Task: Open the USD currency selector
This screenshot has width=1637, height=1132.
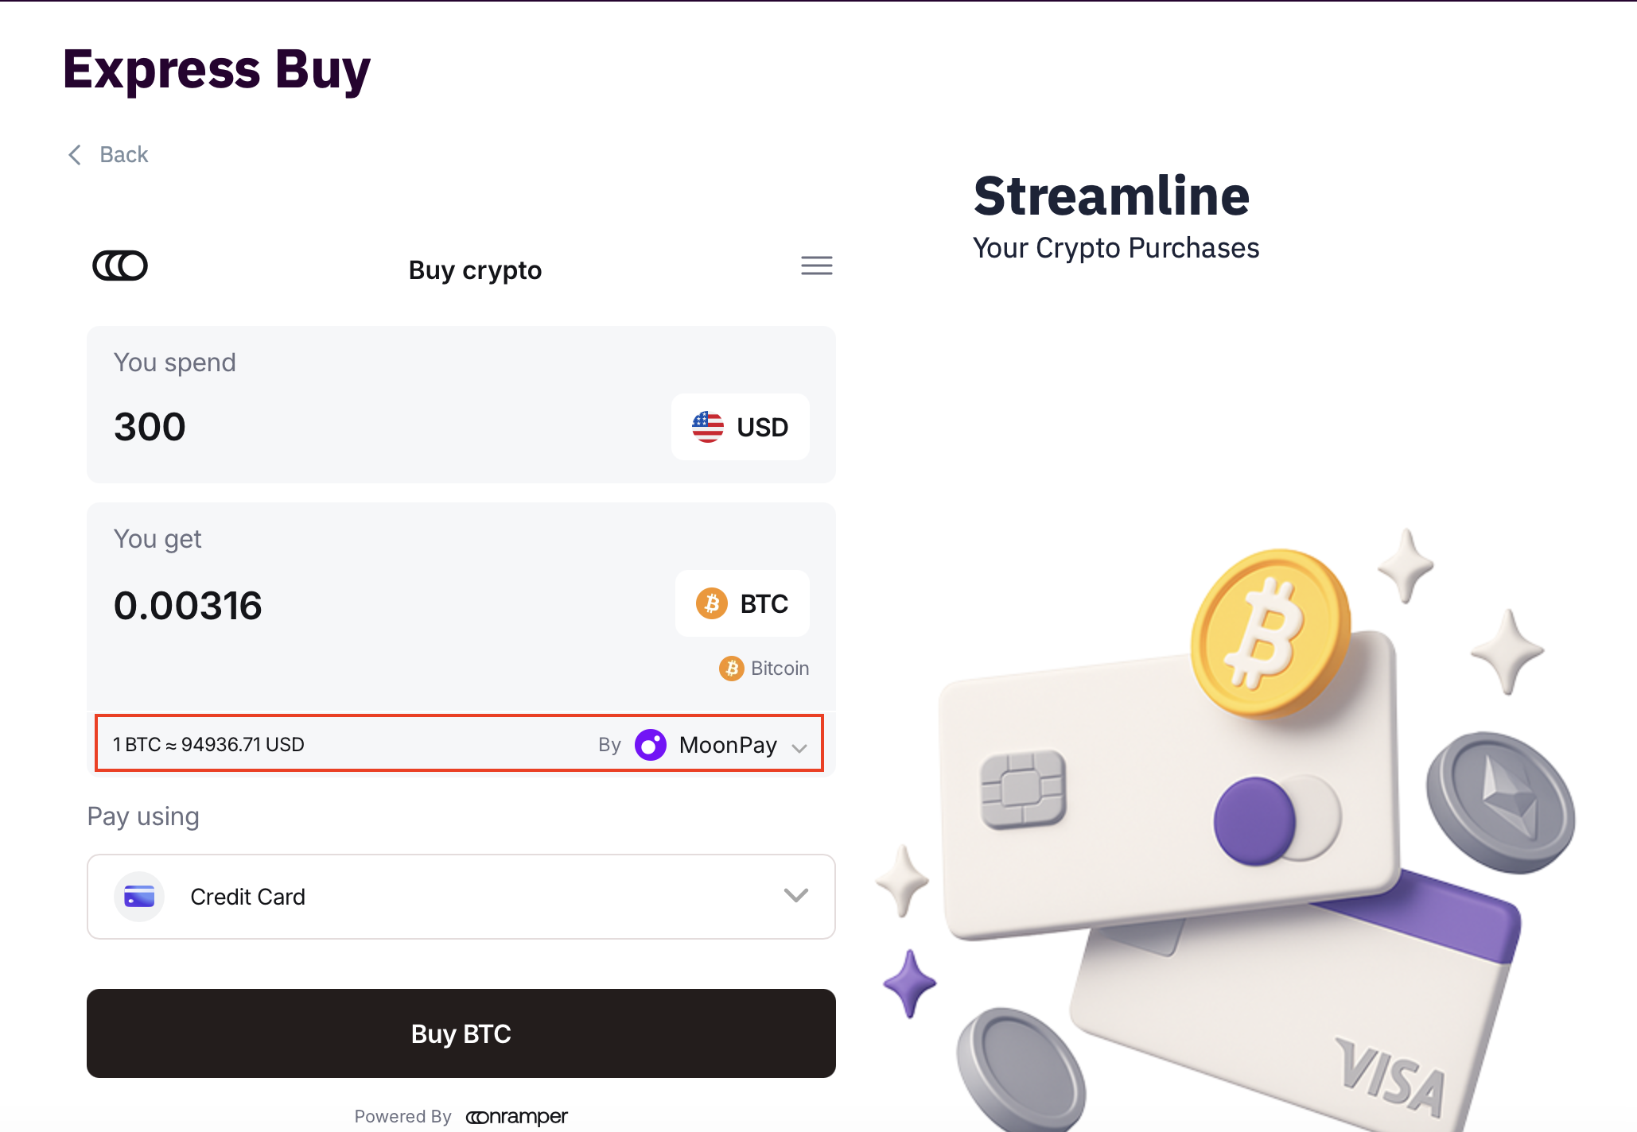Action: click(x=741, y=427)
